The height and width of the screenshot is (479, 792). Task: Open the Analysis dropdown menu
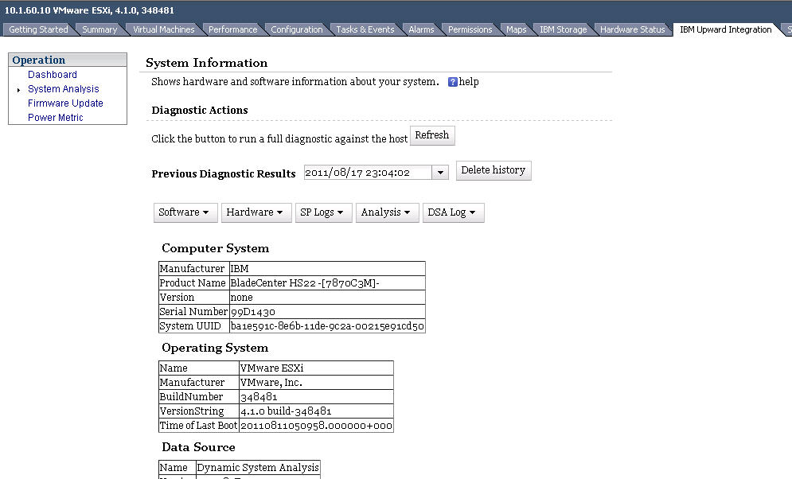coord(386,212)
